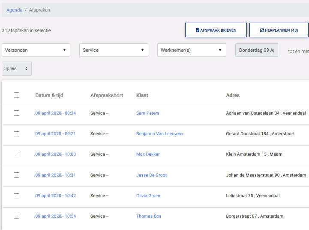
Task: Click the start date field Donderdag 09
Action: tap(257, 50)
